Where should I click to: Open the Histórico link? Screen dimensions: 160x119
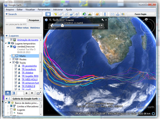pos(35,28)
